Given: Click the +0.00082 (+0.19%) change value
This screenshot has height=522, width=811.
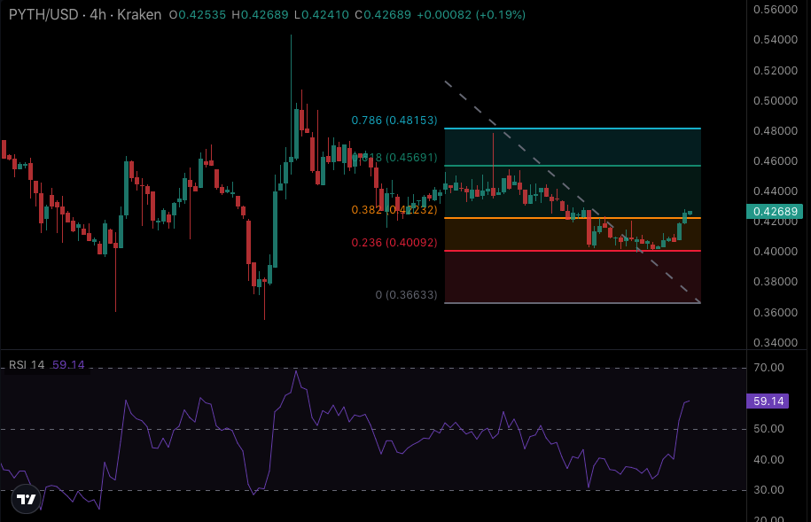Looking at the screenshot, I should [x=477, y=15].
